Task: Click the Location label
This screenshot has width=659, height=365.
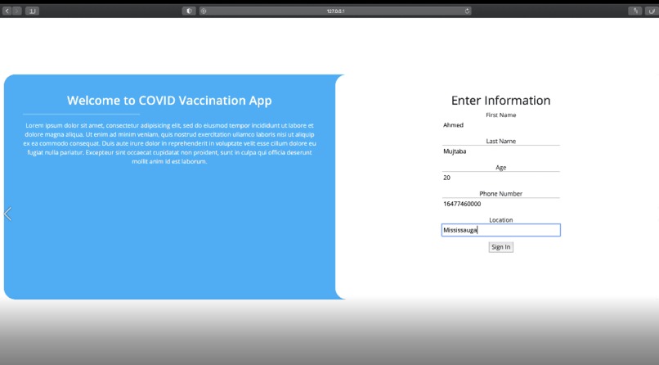Action: 500,220
